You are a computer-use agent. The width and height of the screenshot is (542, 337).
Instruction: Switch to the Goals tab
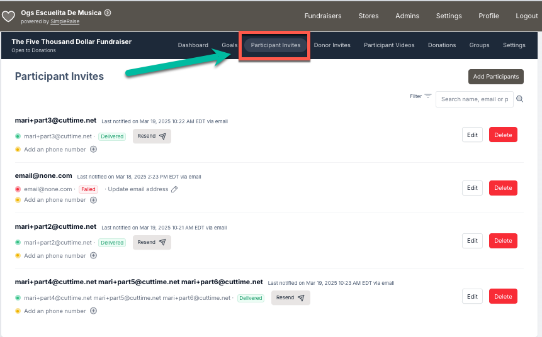pyautogui.click(x=230, y=45)
